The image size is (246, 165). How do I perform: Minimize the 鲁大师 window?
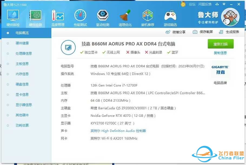tap(231, 4)
